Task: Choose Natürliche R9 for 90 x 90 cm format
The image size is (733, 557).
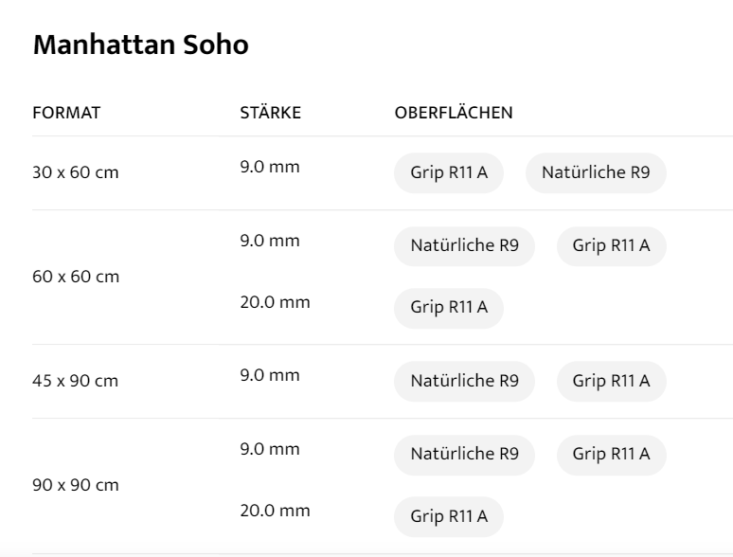Action: [x=464, y=455]
